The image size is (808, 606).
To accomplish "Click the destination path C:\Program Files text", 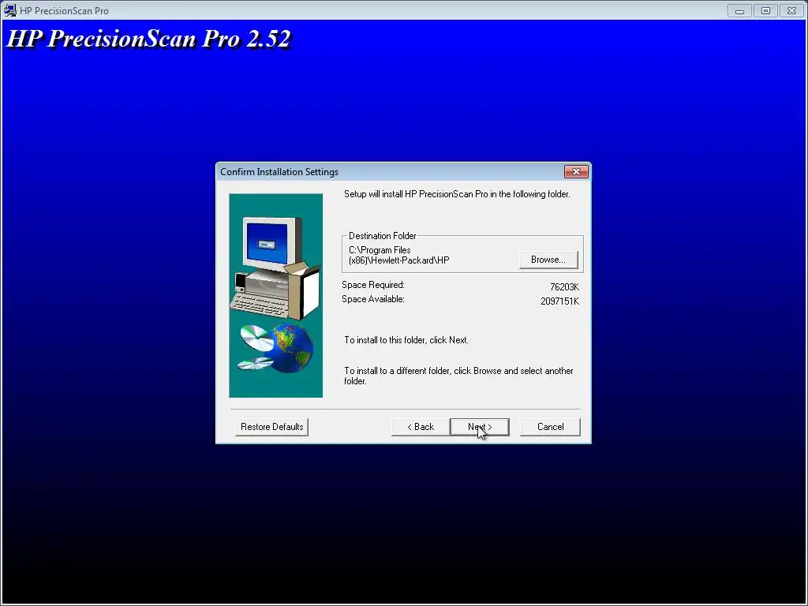I will [x=398, y=255].
